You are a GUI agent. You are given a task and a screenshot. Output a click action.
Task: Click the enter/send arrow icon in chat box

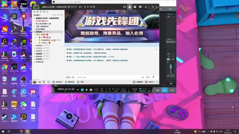[x=143, y=77]
